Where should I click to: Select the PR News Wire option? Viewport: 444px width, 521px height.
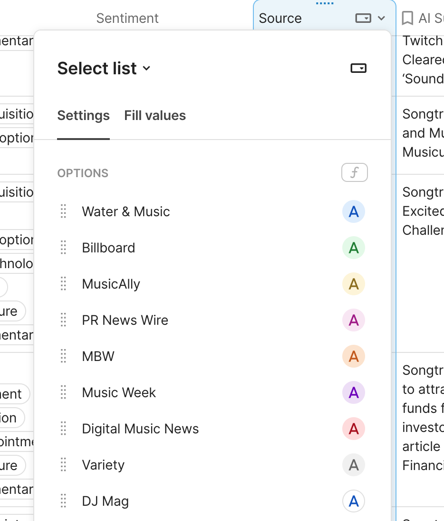125,320
